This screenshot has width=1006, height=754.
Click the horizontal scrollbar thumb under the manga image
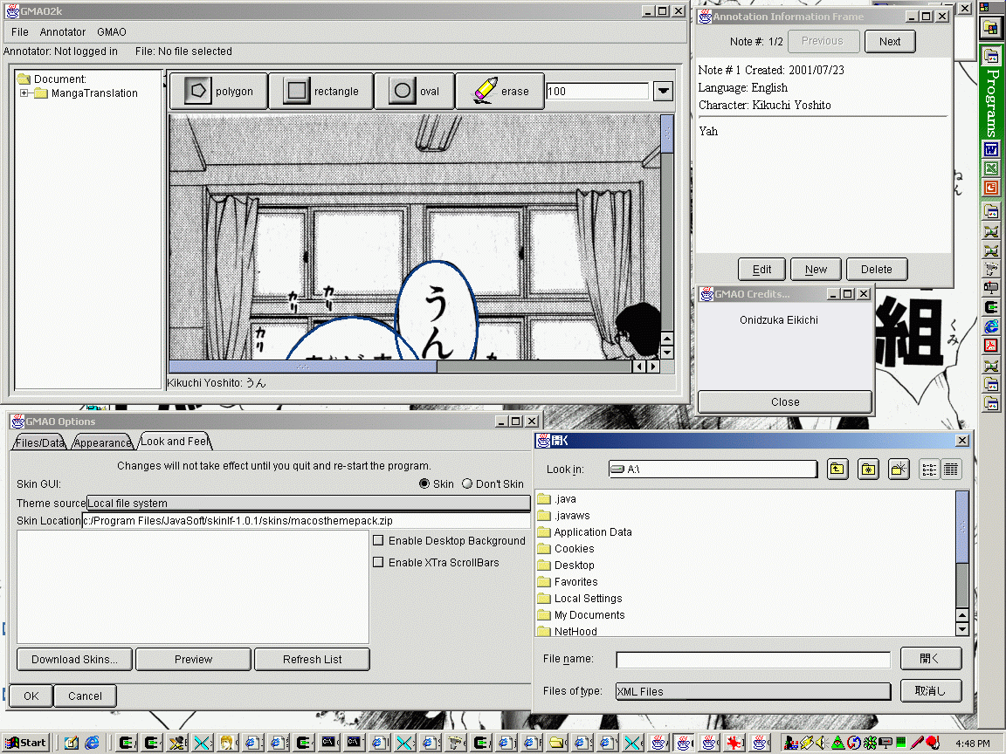(x=302, y=367)
